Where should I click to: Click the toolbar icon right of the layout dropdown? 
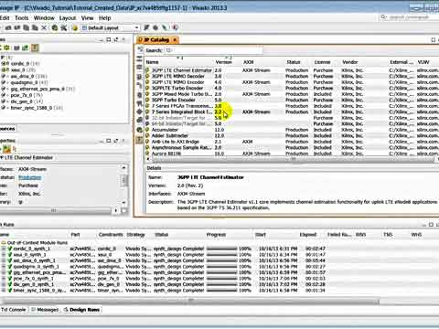(x=146, y=27)
